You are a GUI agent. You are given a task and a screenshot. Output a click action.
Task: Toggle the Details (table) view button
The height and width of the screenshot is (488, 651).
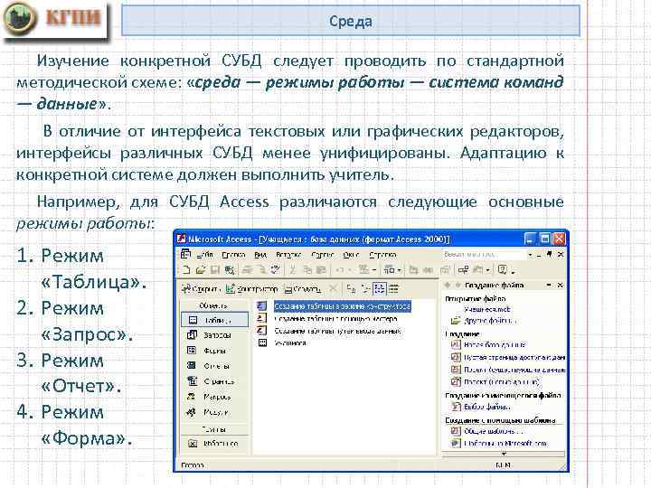pyautogui.click(x=393, y=288)
